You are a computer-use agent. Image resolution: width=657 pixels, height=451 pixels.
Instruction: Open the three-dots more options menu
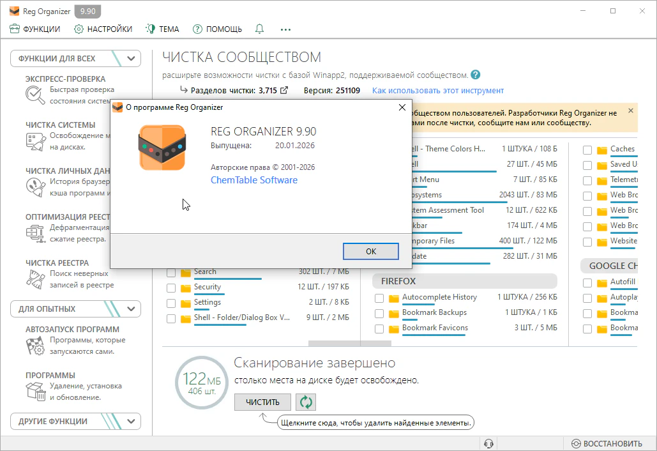click(x=285, y=29)
